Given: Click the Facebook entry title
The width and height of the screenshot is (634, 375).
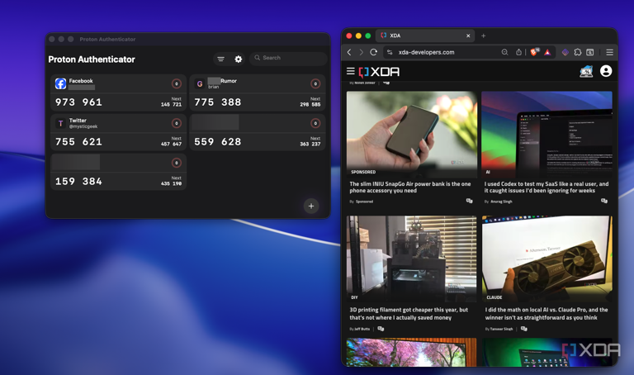Looking at the screenshot, I should point(81,81).
